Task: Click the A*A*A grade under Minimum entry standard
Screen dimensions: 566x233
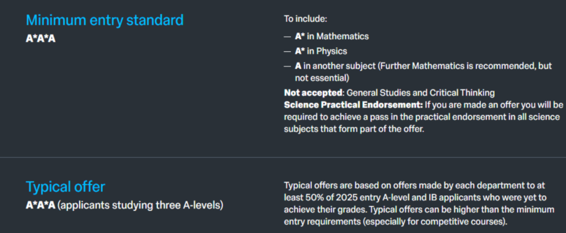Action: click(x=40, y=39)
